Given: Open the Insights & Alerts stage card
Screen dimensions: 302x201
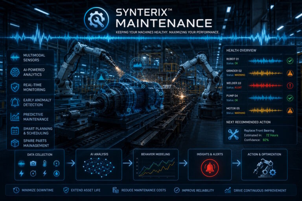Looking at the screenshot, I should point(210,164).
